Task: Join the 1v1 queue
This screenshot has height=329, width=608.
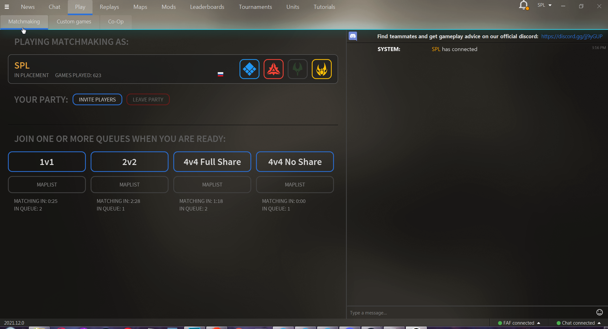Action: (47, 162)
